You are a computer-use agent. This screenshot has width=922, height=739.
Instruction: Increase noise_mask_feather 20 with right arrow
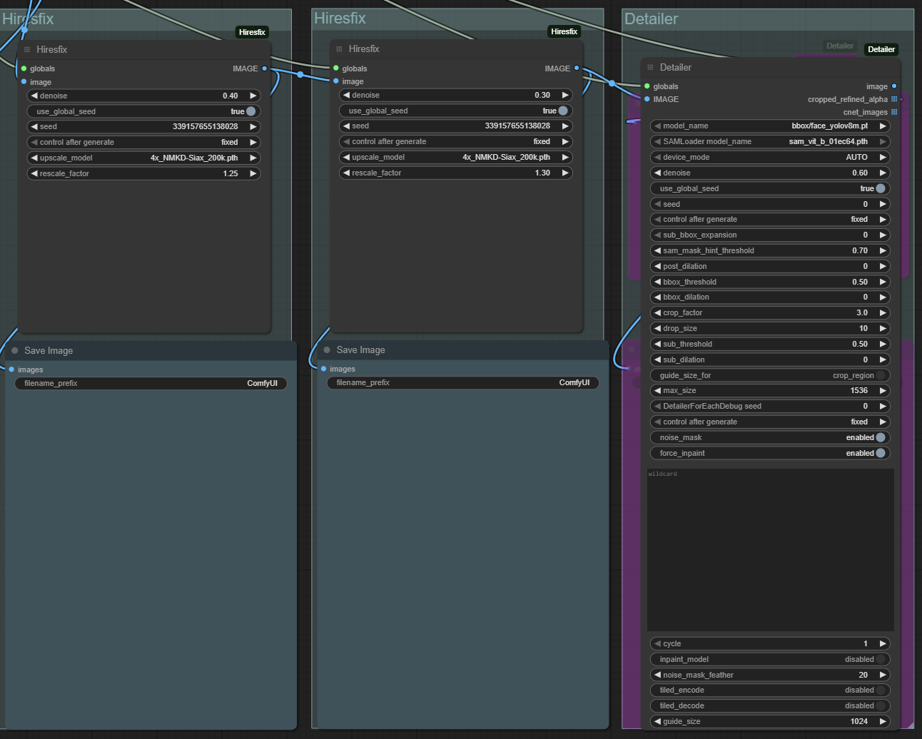point(883,675)
